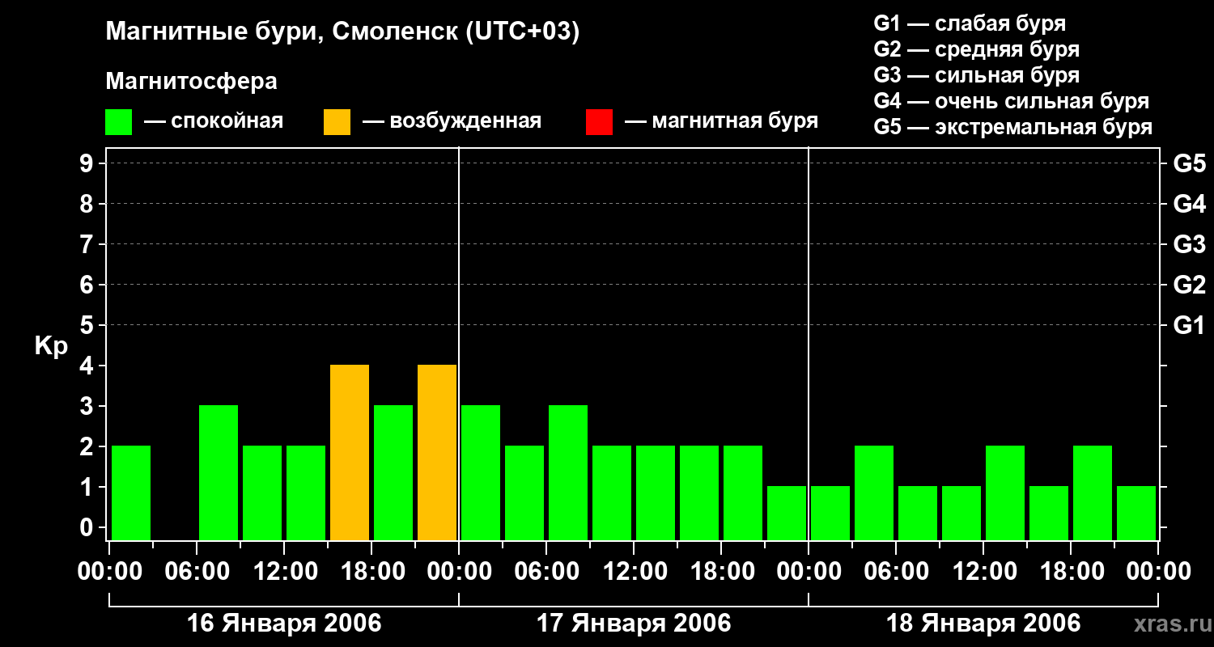Image resolution: width=1214 pixels, height=647 pixels.
Task: Click the '18 Января 2006' date label
Action: click(983, 624)
